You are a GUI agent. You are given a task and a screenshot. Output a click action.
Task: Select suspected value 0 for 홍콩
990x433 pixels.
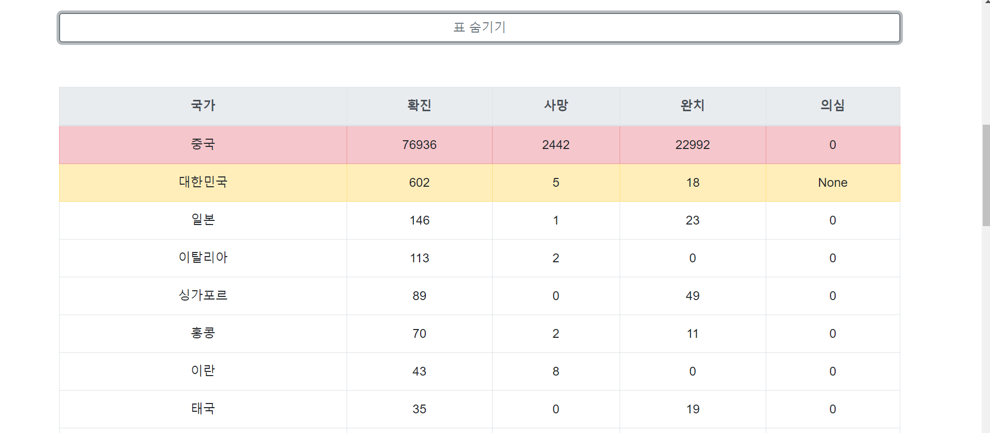coord(833,334)
